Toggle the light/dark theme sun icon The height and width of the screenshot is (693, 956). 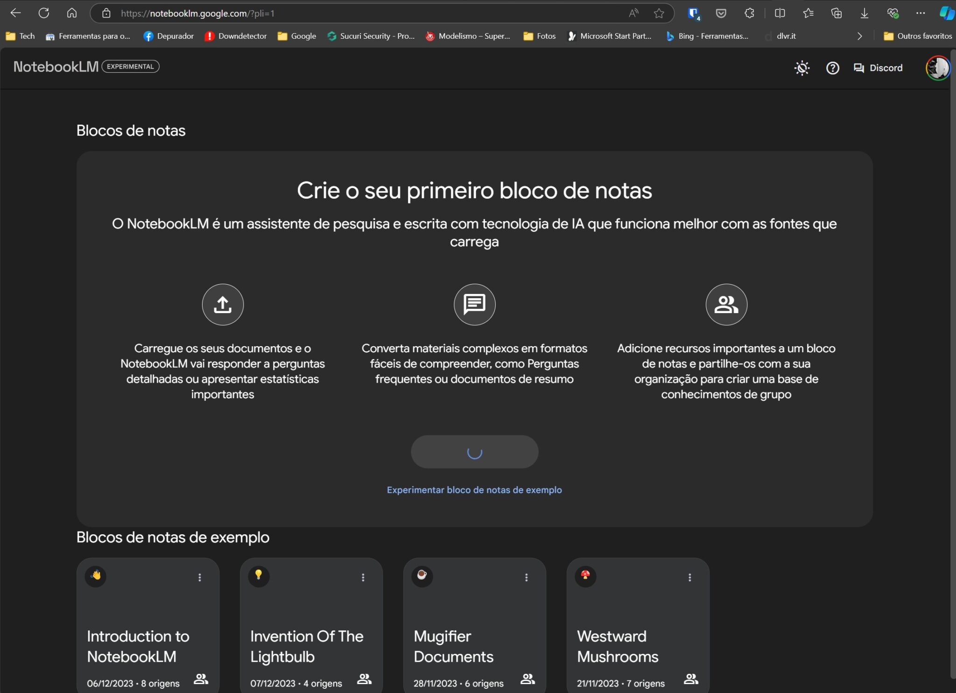[802, 68]
